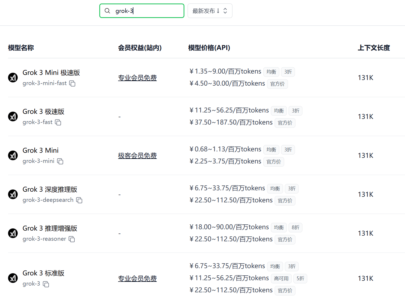Click the 8折 discount tag
Viewport: 405px width, 299px height.
pyautogui.click(x=295, y=228)
